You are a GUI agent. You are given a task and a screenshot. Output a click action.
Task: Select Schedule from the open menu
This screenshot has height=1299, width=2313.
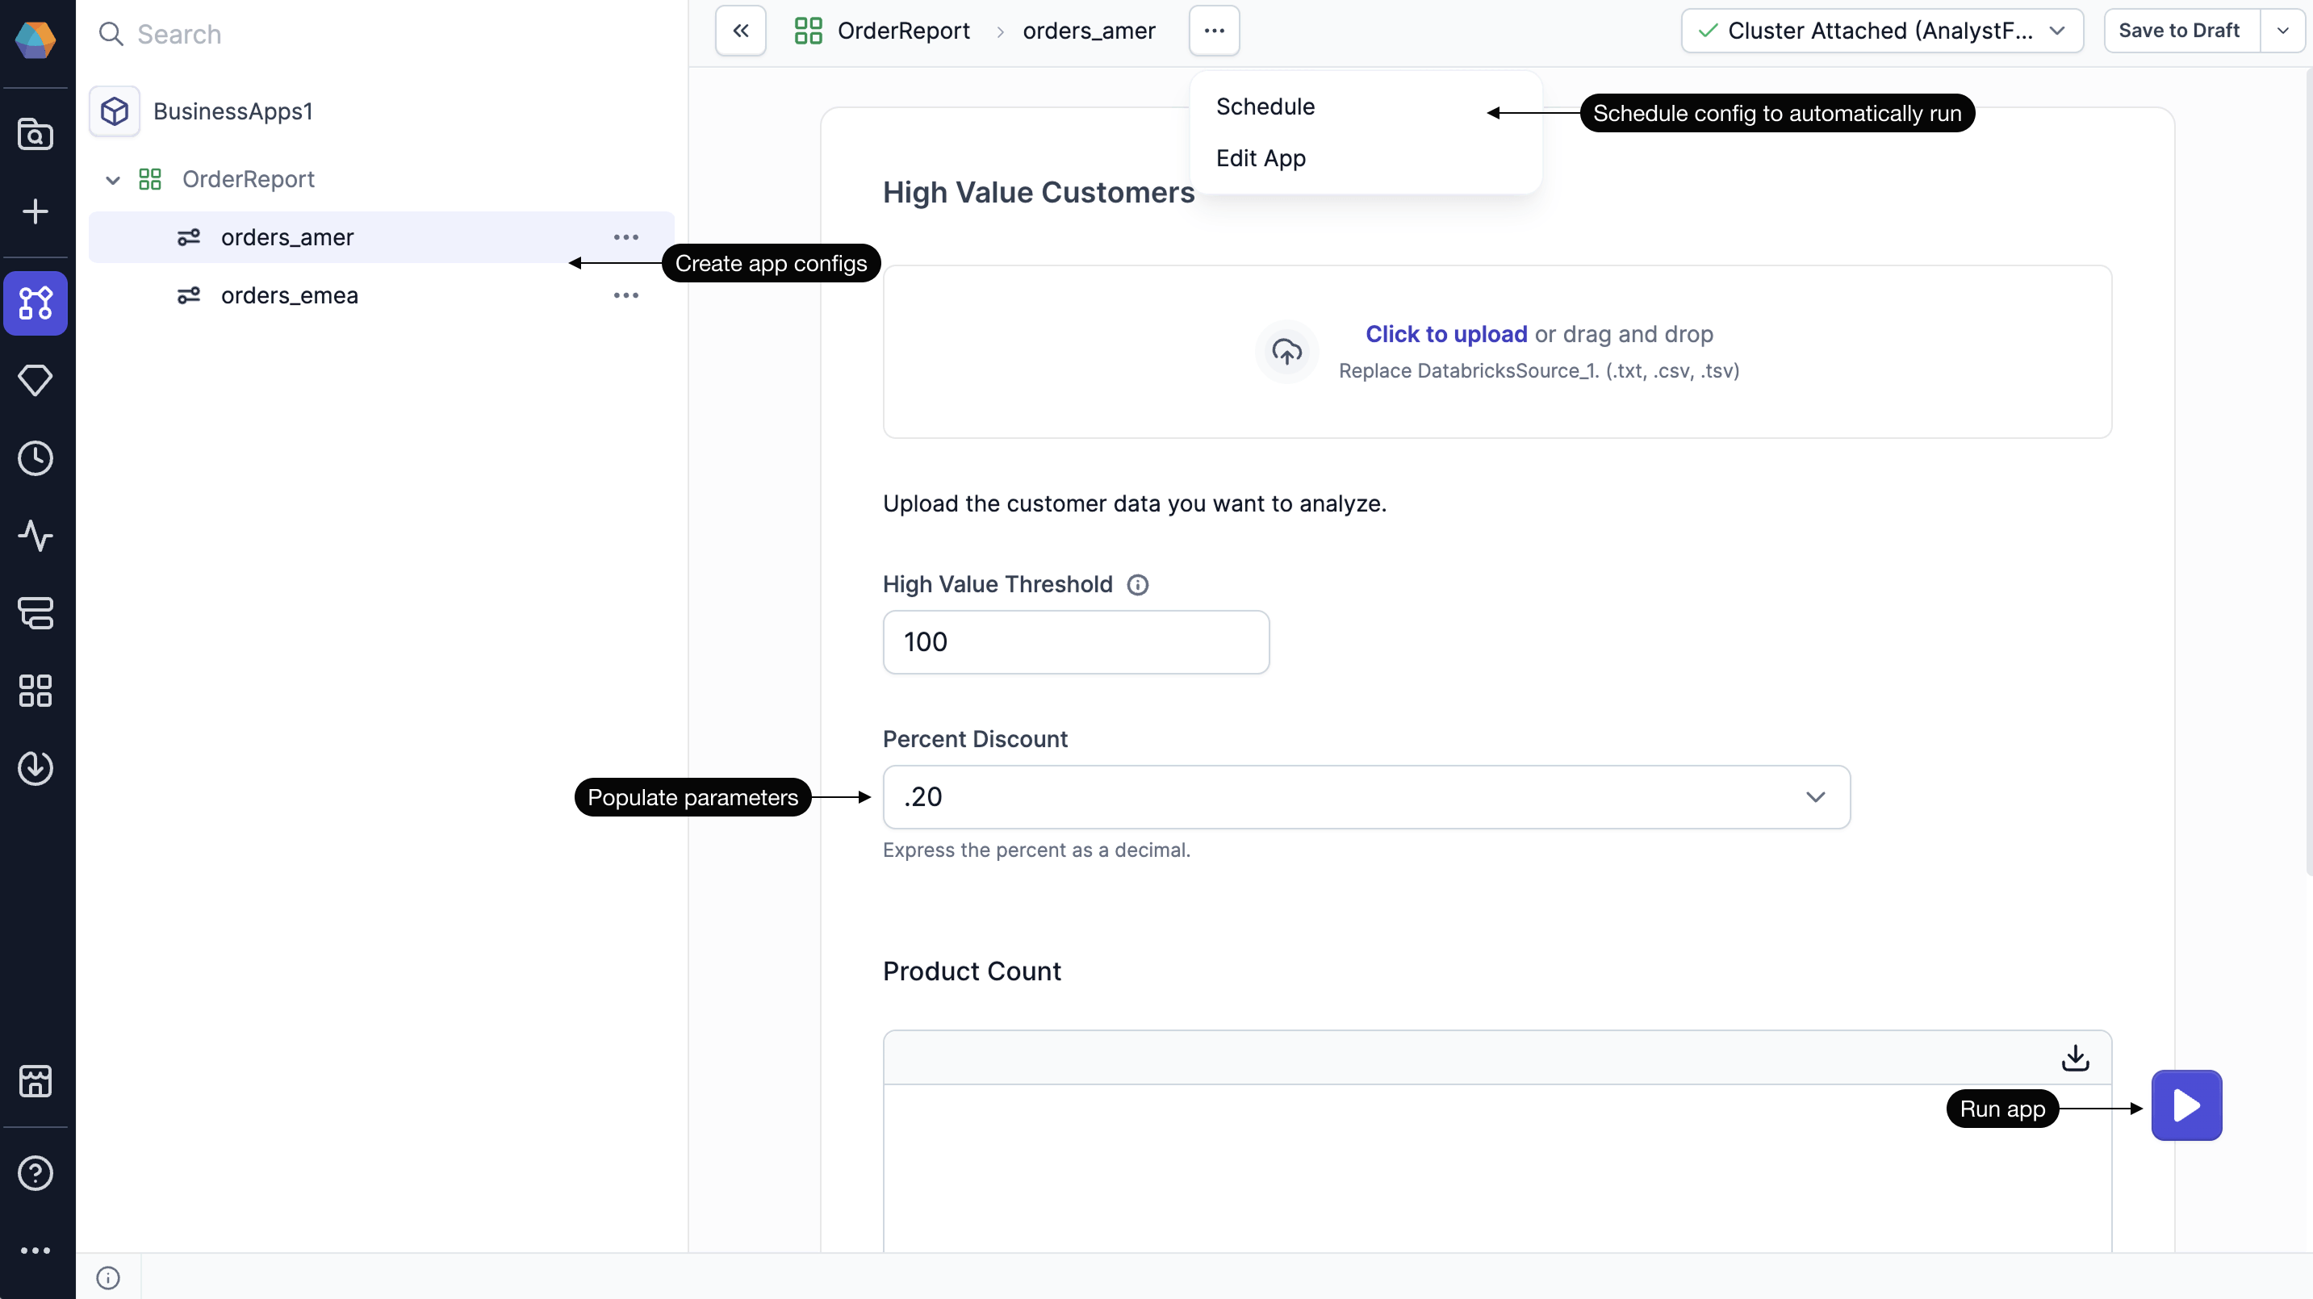pos(1265,106)
